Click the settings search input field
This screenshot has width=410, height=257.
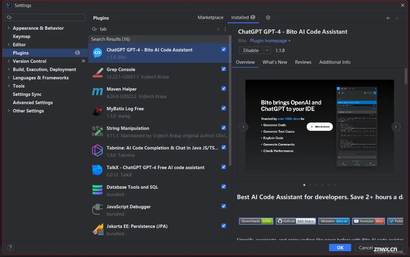pyautogui.click(x=45, y=17)
